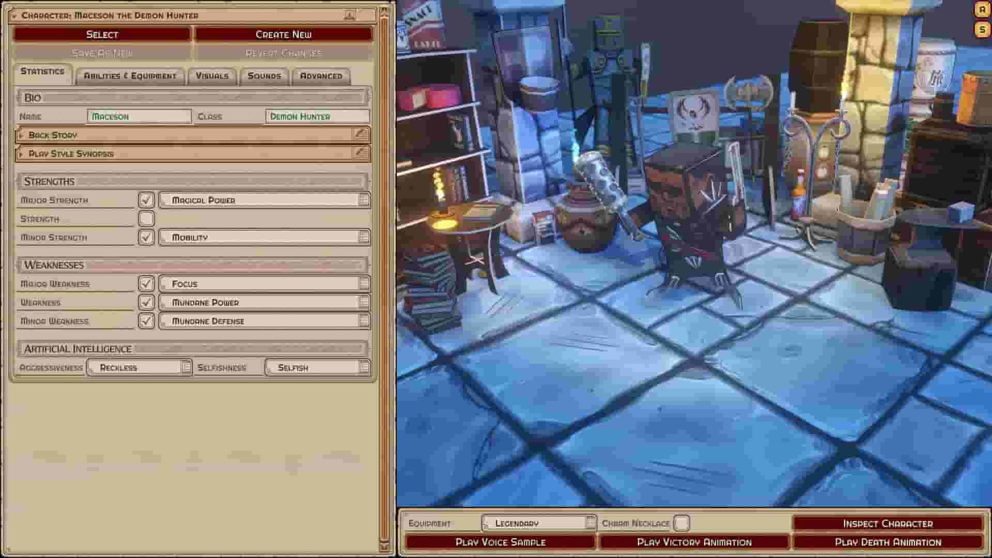Disable the Major Strength checkbox
992x558 pixels.
click(x=147, y=199)
